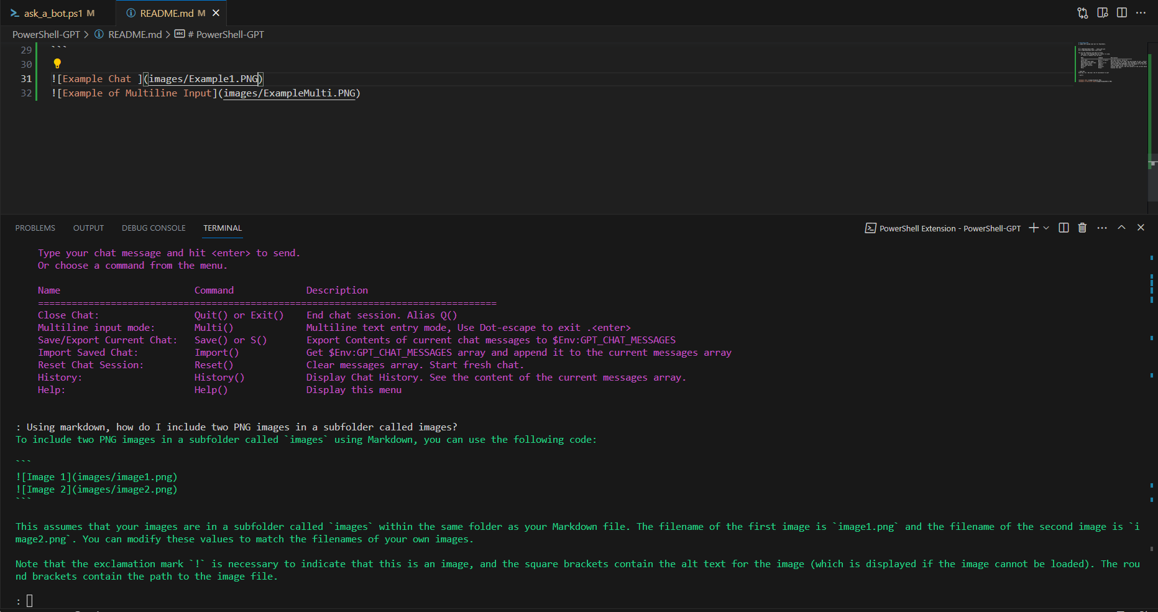Viewport: 1158px width, 612px height.
Task: Open the terminal launch profile dropdown
Action: [x=1046, y=228]
